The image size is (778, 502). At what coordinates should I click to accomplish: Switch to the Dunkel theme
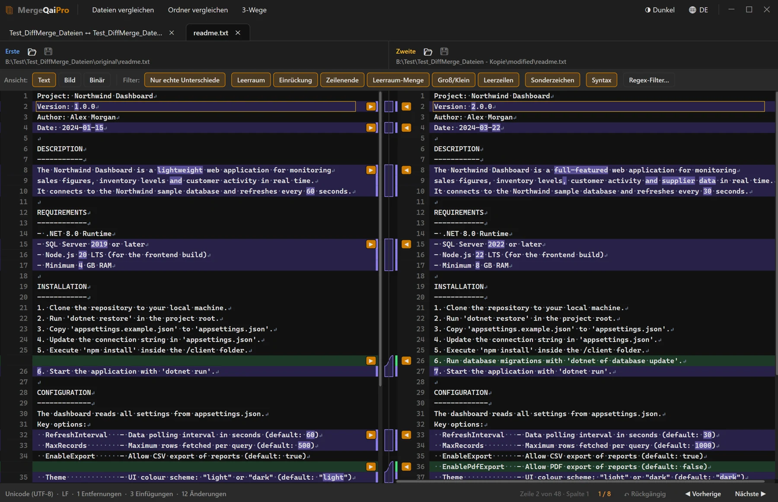660,10
